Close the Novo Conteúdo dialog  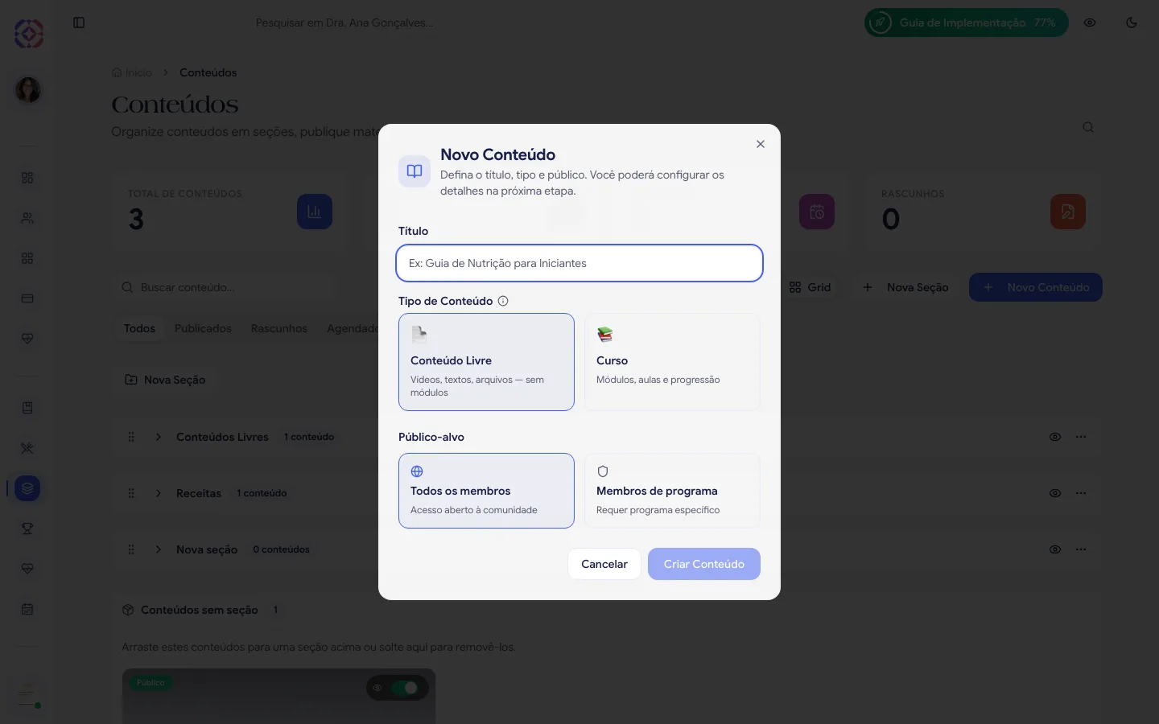[761, 144]
